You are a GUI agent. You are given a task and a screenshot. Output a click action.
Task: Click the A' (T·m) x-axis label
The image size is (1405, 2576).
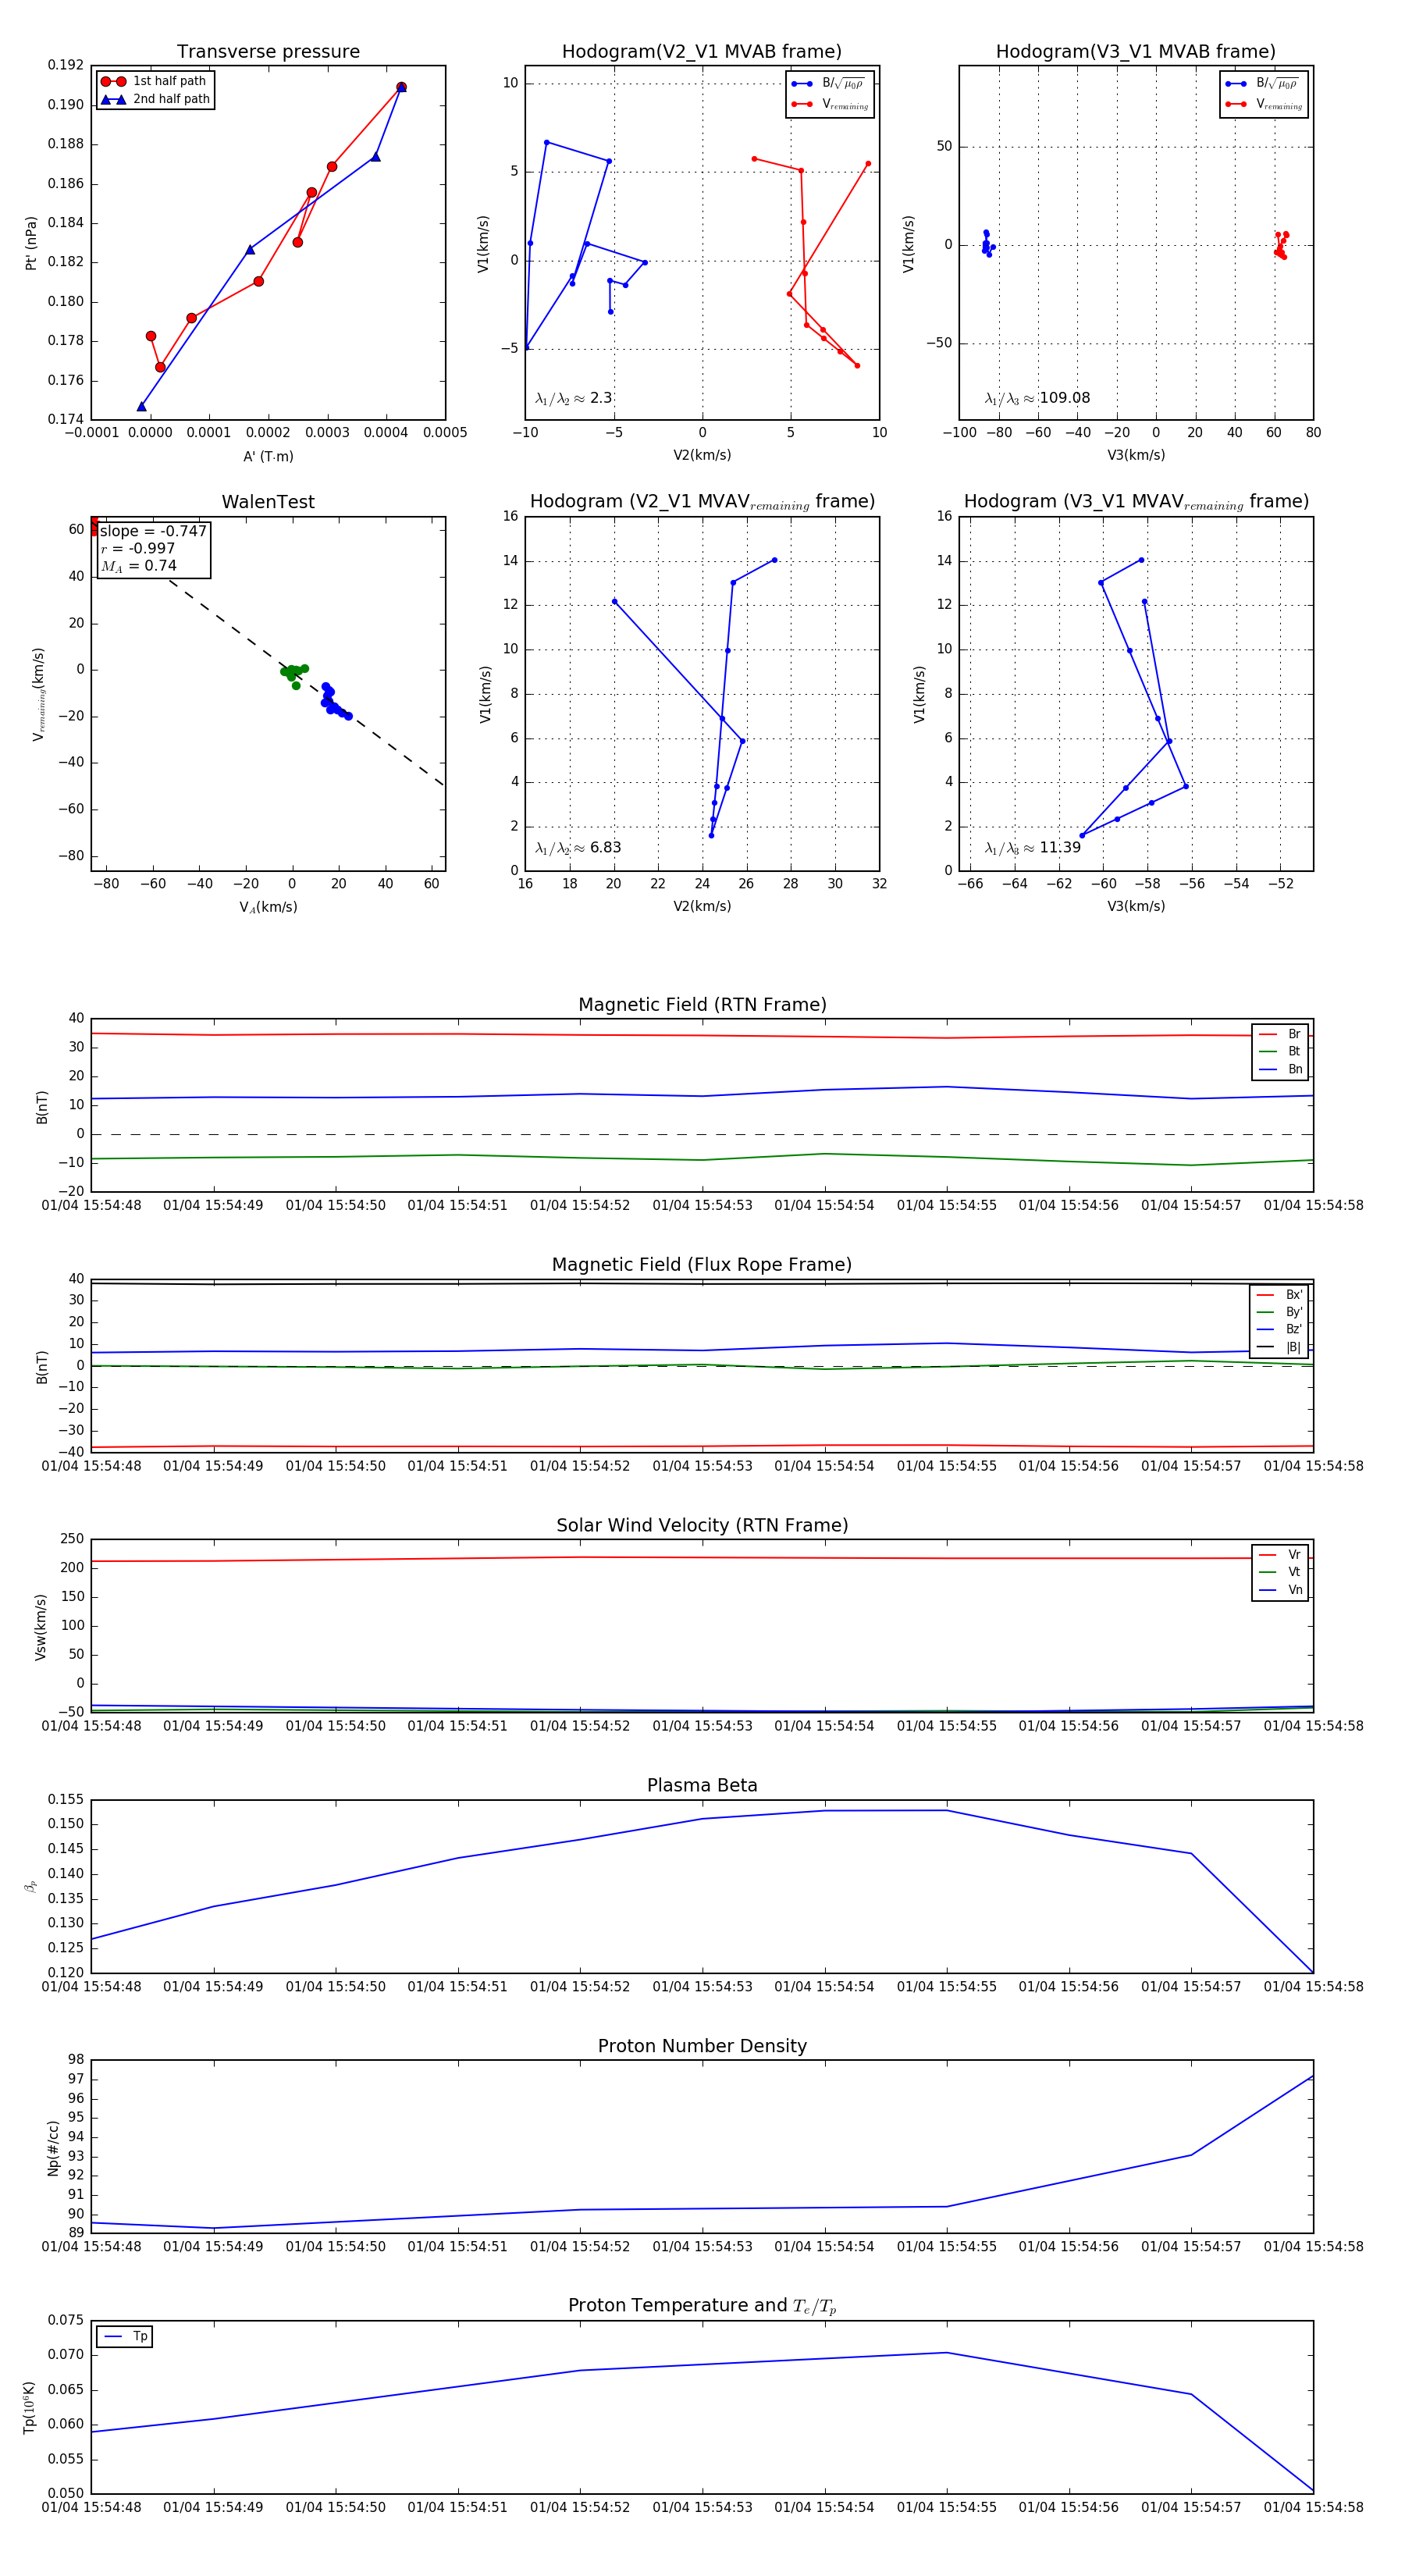[x=268, y=456]
